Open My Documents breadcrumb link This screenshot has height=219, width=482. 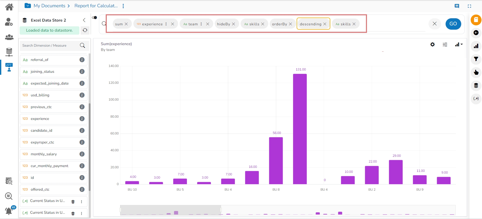pos(49,6)
